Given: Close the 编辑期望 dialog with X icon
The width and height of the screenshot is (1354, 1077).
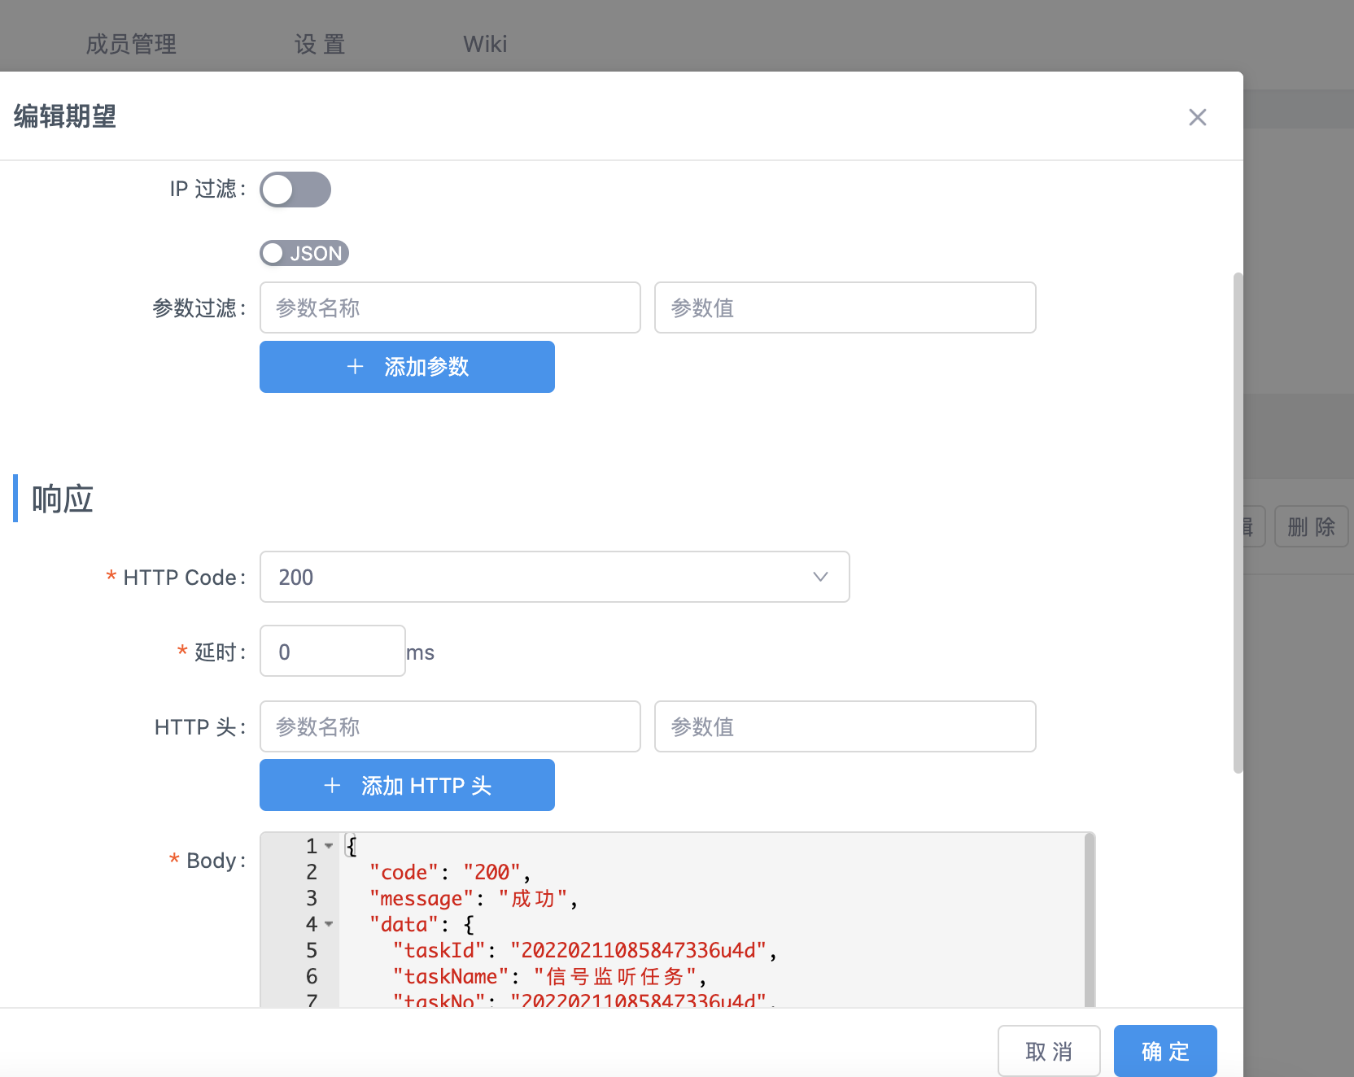Looking at the screenshot, I should click(1197, 117).
